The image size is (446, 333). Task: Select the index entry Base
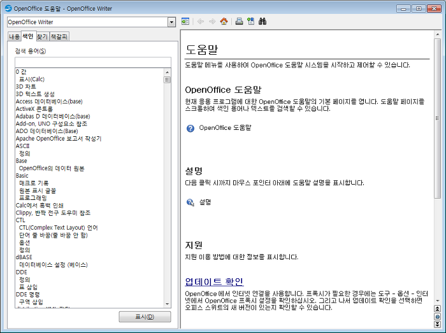point(21,161)
